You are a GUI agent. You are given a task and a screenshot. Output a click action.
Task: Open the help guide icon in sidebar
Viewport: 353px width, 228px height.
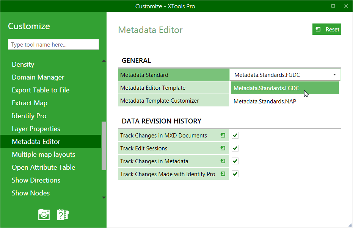coord(63,214)
